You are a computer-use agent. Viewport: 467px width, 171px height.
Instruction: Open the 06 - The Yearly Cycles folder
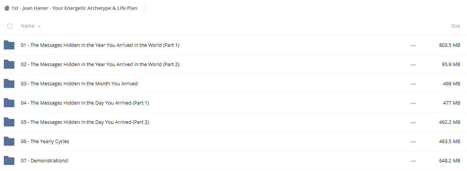click(x=45, y=141)
